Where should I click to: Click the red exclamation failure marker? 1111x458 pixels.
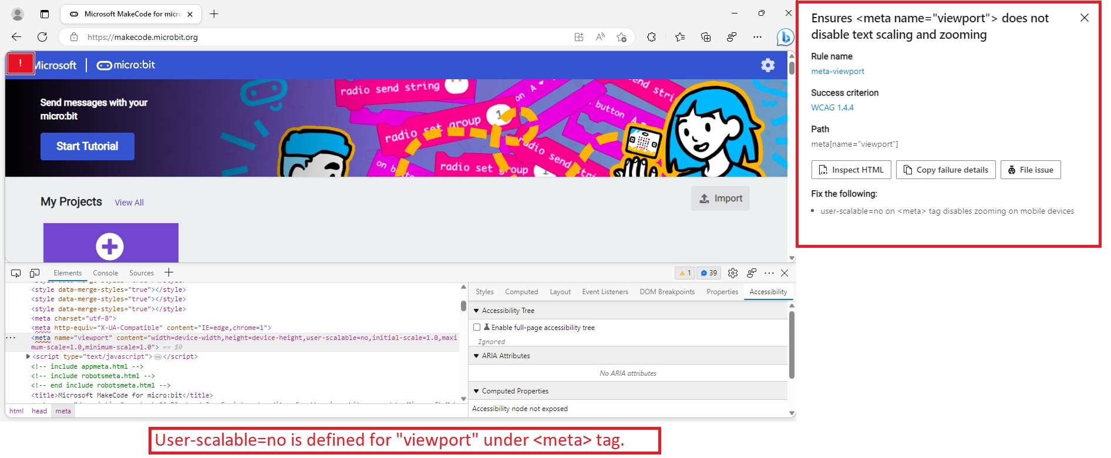pos(21,63)
